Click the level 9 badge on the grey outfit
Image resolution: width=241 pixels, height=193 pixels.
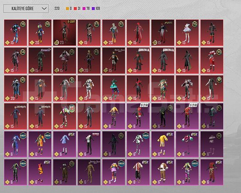[72, 80]
